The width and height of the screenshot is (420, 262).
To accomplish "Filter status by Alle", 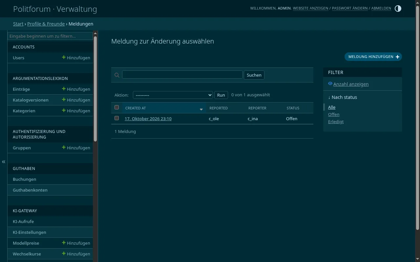I will (332, 107).
